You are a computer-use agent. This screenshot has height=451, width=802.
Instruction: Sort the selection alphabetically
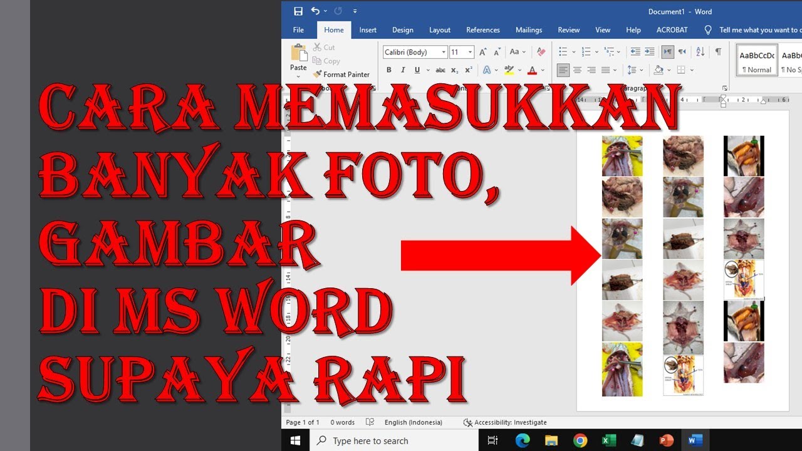tap(700, 52)
